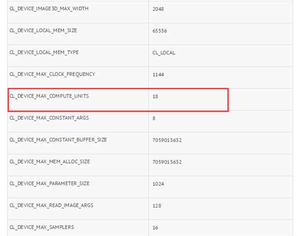Click the highlighted CL_DEVICE_MAX_COMPUTE_UNITS label
Screen dimensions: 298x236
click(49, 96)
